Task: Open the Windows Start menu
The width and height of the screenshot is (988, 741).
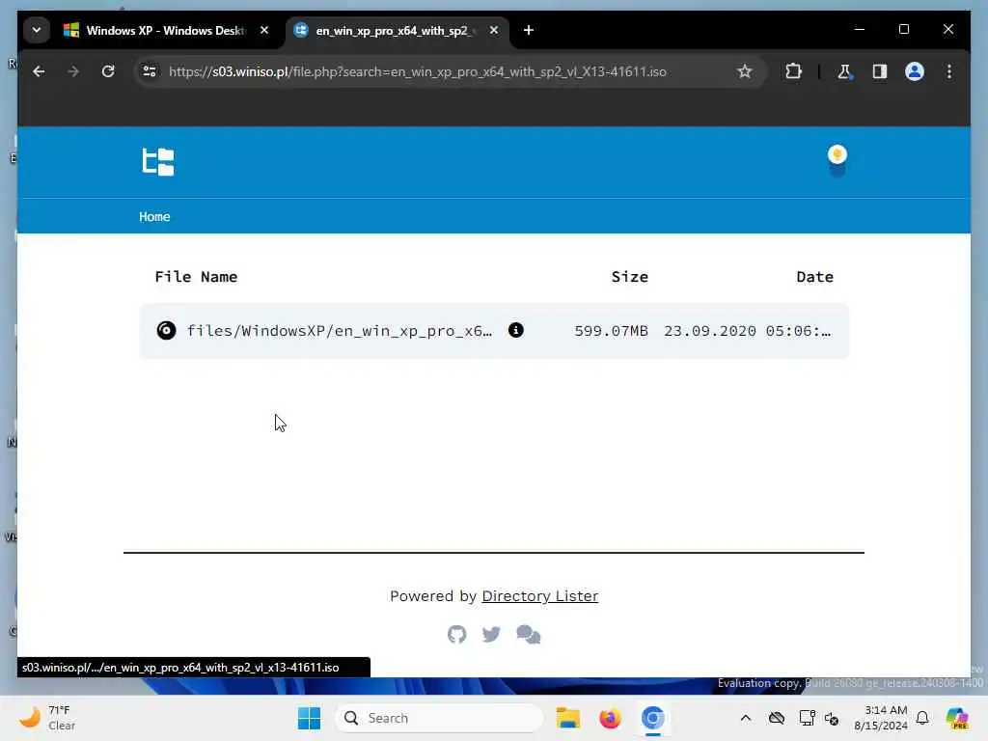Action: coord(310,718)
